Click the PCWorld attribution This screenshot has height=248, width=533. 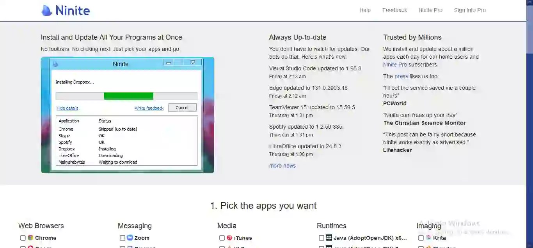(395, 103)
